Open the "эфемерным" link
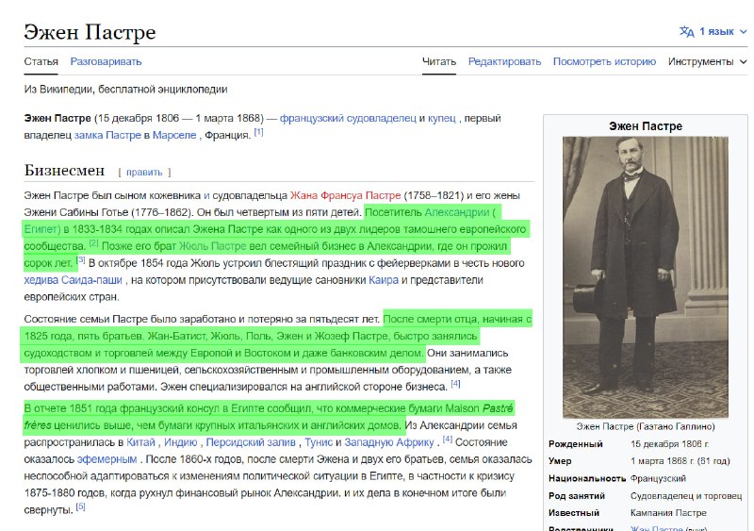 tap(107, 459)
